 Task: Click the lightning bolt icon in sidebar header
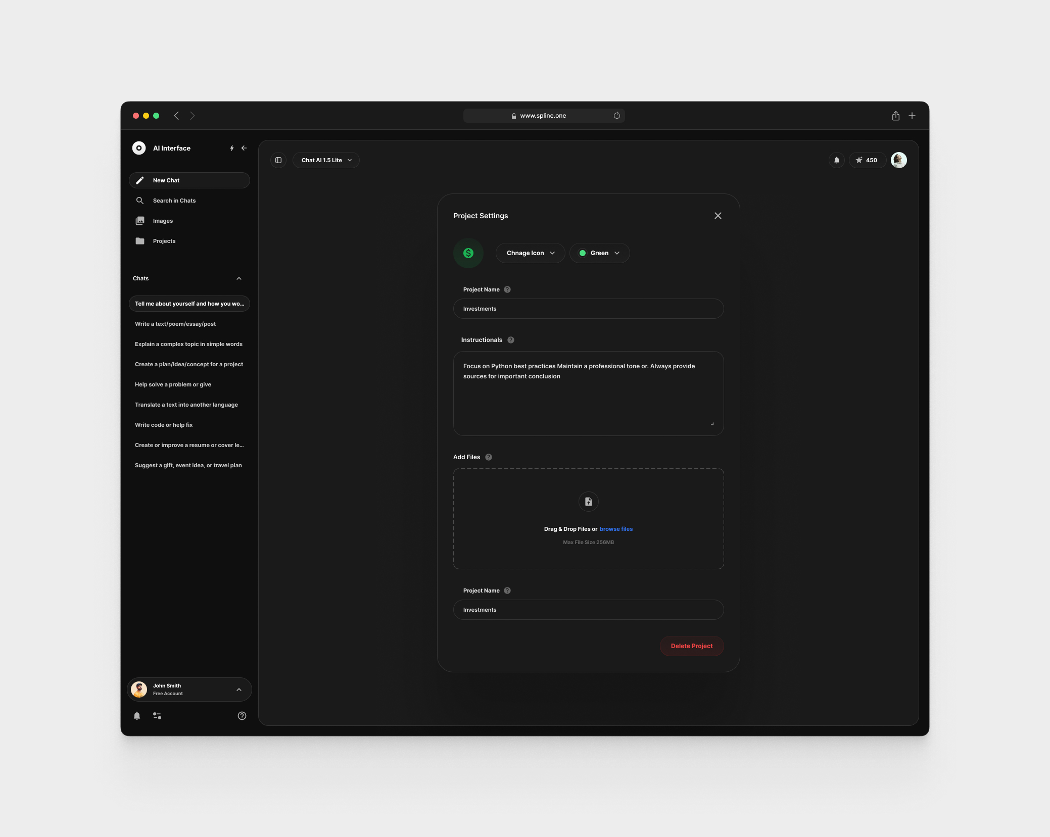[x=232, y=148]
